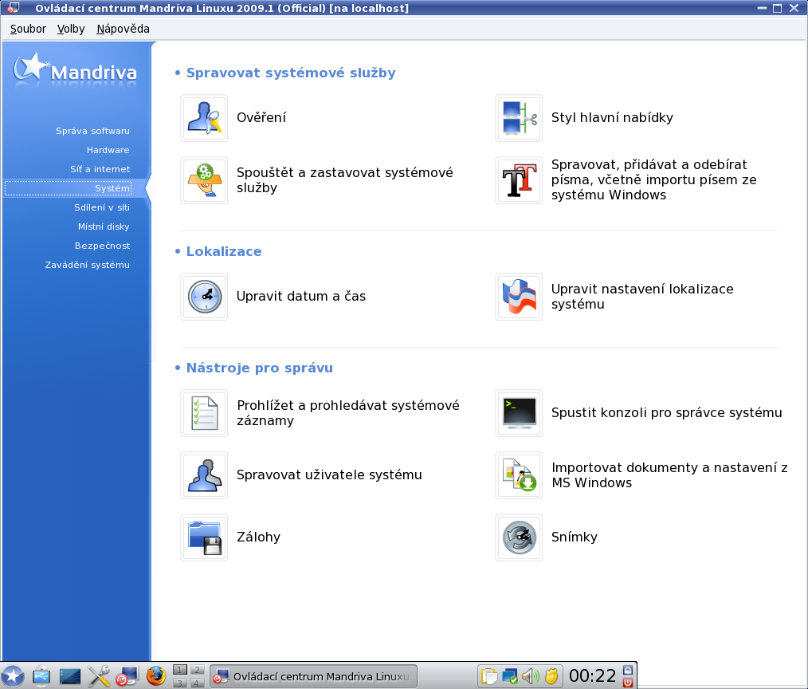This screenshot has height=689, width=808.
Task: Open the Zálohy backup folder icon
Action: pyautogui.click(x=204, y=537)
